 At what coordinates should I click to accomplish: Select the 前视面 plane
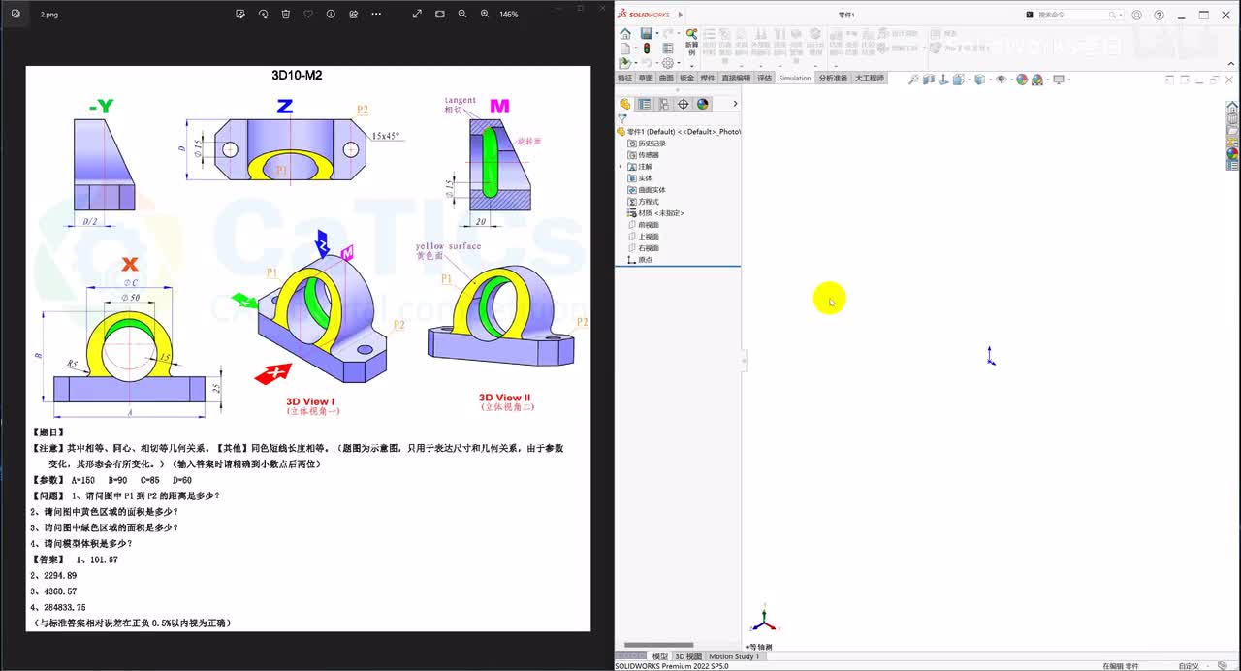[x=643, y=225]
